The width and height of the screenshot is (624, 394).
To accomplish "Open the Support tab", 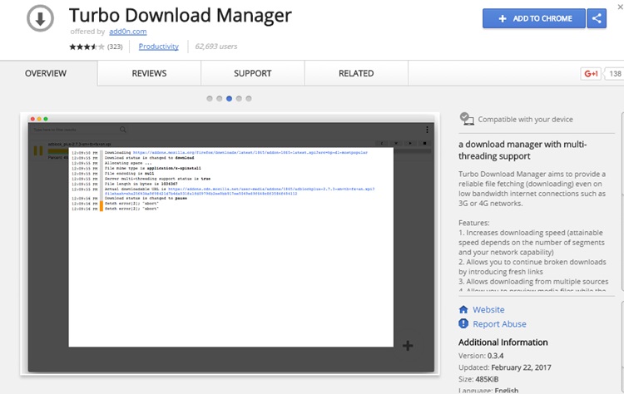I will [x=252, y=73].
